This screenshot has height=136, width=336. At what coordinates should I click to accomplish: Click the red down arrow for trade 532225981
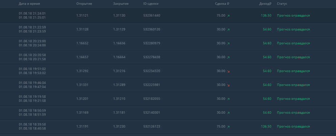(228, 85)
